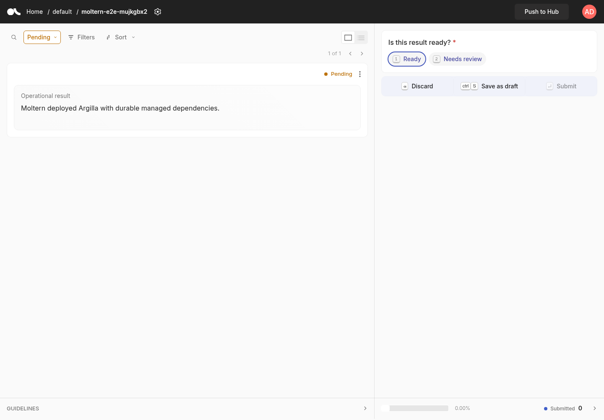
Task: Click the record's Pending status label
Action: 338,74
